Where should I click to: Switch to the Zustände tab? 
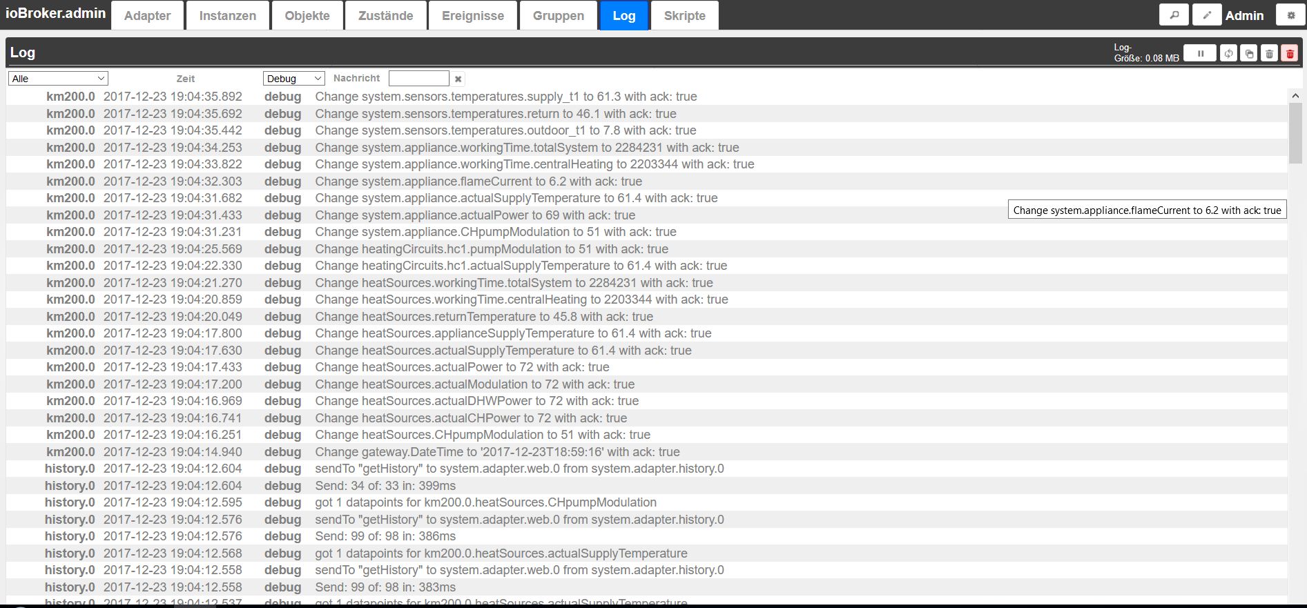click(x=385, y=15)
